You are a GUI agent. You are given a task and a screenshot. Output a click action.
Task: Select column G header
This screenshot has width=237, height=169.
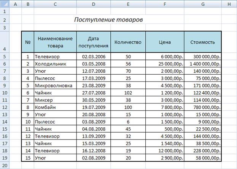pos(203,4)
